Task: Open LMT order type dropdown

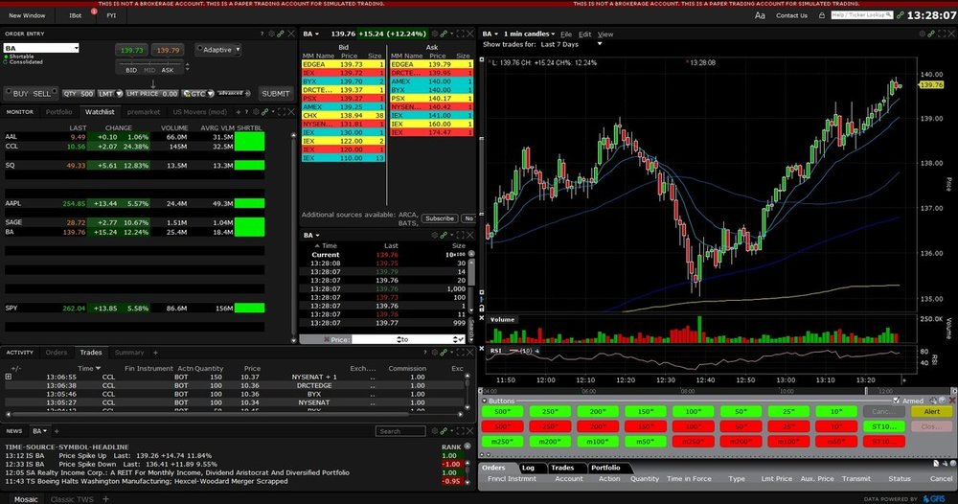Action: [119, 94]
